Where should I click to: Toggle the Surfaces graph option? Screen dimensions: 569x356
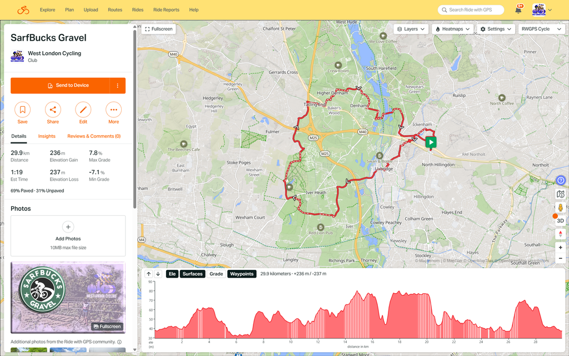(x=192, y=274)
